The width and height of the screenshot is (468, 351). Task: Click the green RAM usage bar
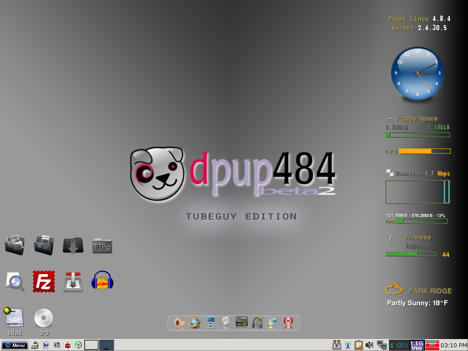422,221
